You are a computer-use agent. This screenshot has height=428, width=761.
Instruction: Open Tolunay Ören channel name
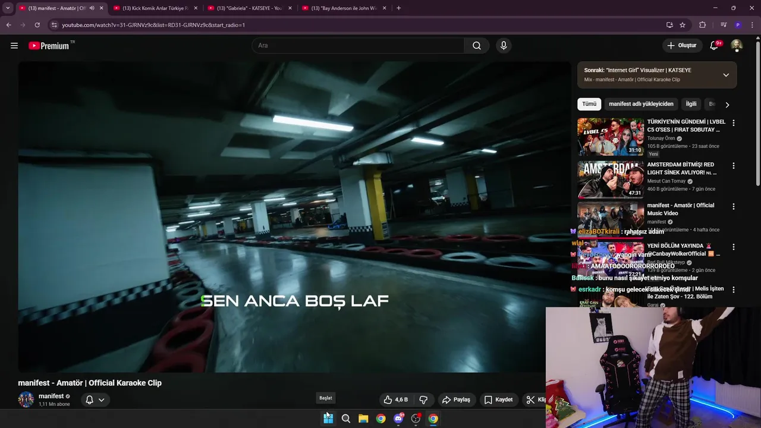click(x=661, y=139)
